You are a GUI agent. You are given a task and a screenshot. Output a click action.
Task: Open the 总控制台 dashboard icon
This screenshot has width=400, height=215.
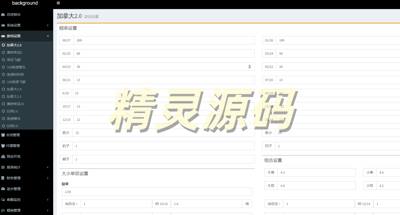pyautogui.click(x=3, y=14)
